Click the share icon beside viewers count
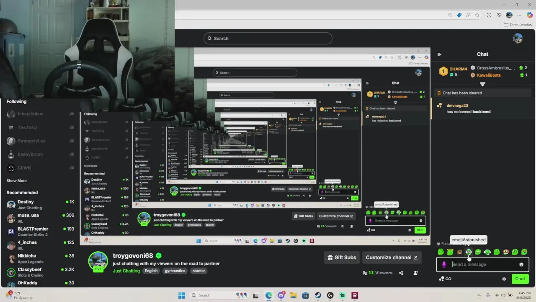The height and width of the screenshot is (302, 536). point(401,273)
